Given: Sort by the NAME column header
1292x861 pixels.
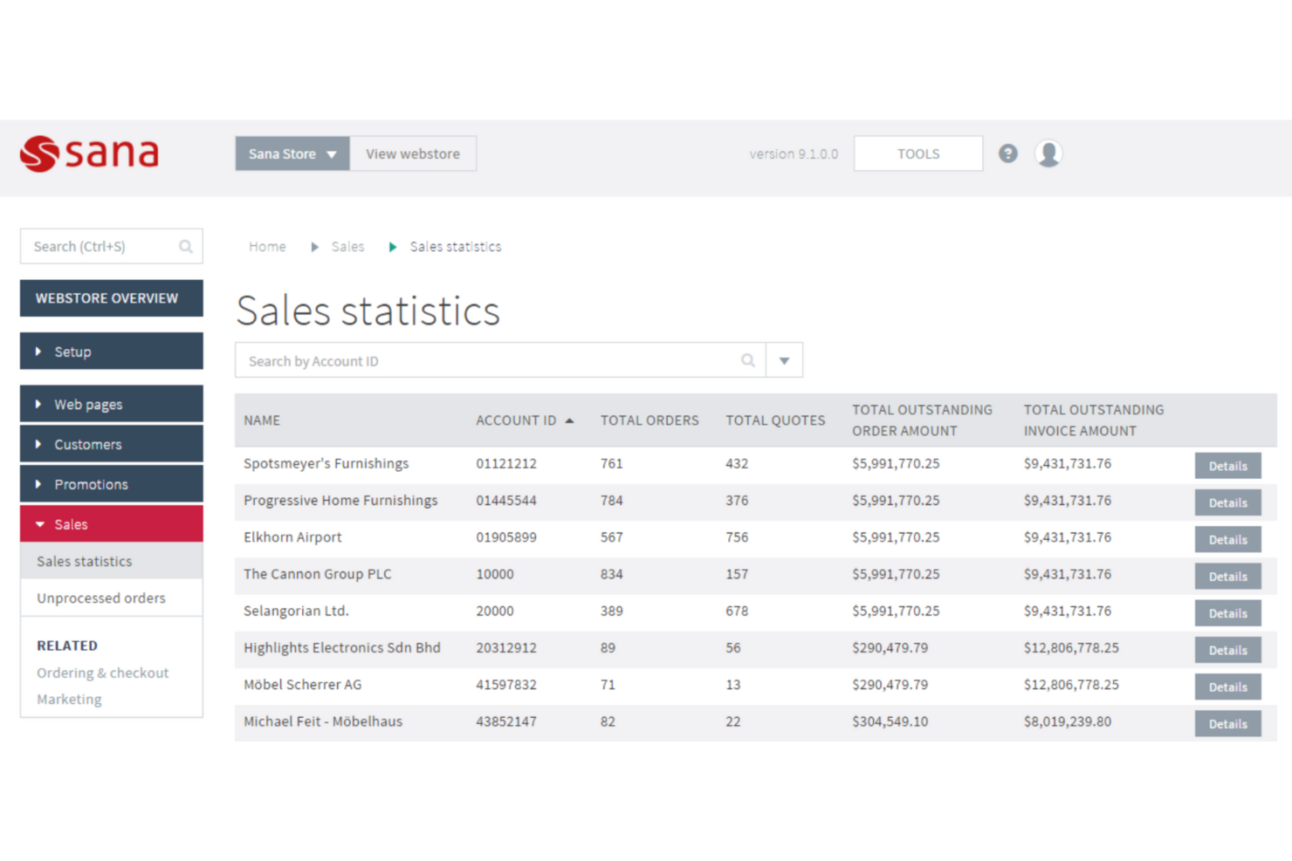Looking at the screenshot, I should click(x=262, y=420).
